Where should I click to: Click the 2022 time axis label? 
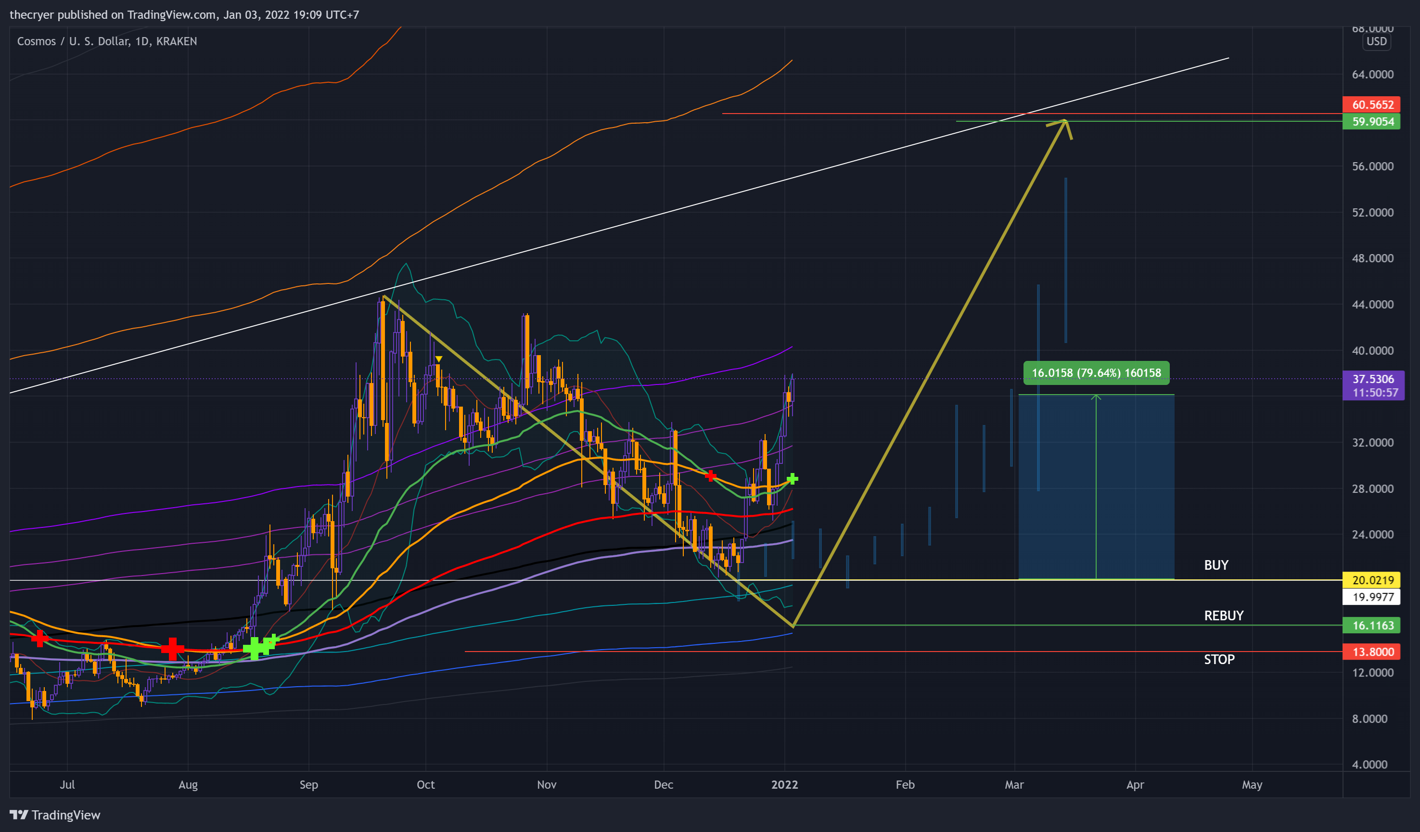pos(784,784)
